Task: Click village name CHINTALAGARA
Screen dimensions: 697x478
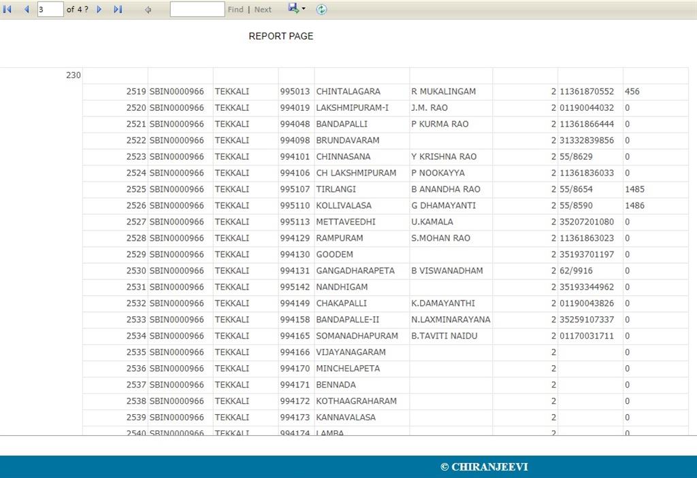Action: tap(348, 92)
